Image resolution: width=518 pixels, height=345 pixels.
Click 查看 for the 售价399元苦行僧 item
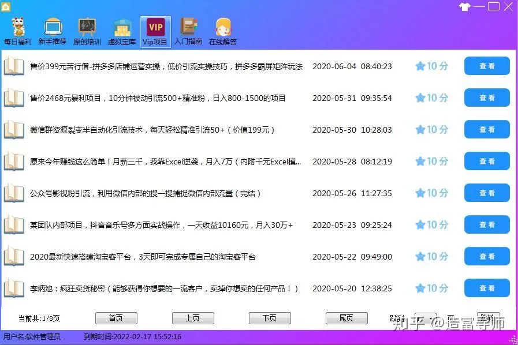pyautogui.click(x=487, y=66)
